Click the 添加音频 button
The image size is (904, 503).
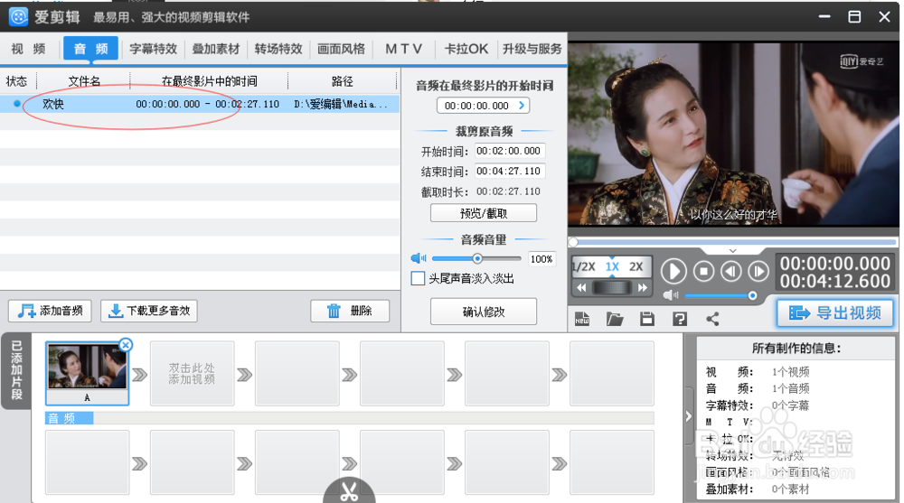click(x=50, y=312)
